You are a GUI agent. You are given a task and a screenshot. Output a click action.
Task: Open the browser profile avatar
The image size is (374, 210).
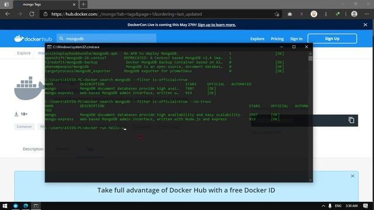coord(354,14)
